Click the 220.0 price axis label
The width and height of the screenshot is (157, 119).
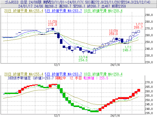coord(149,62)
